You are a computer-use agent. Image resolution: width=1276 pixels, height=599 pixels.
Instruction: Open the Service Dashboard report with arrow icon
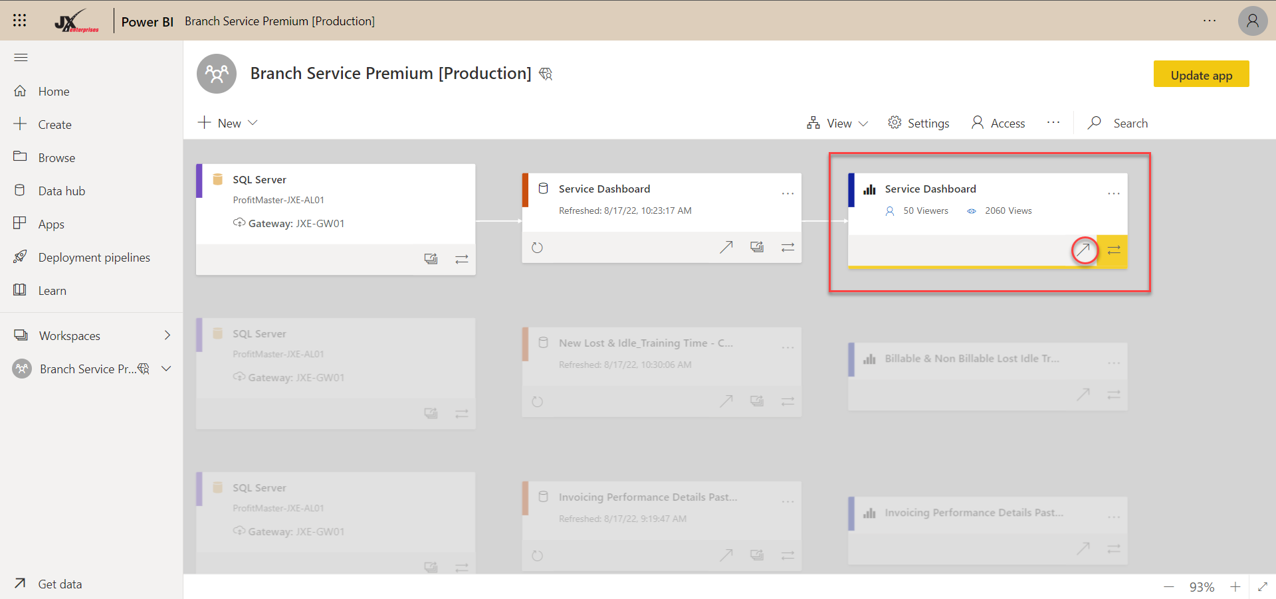pos(1084,250)
